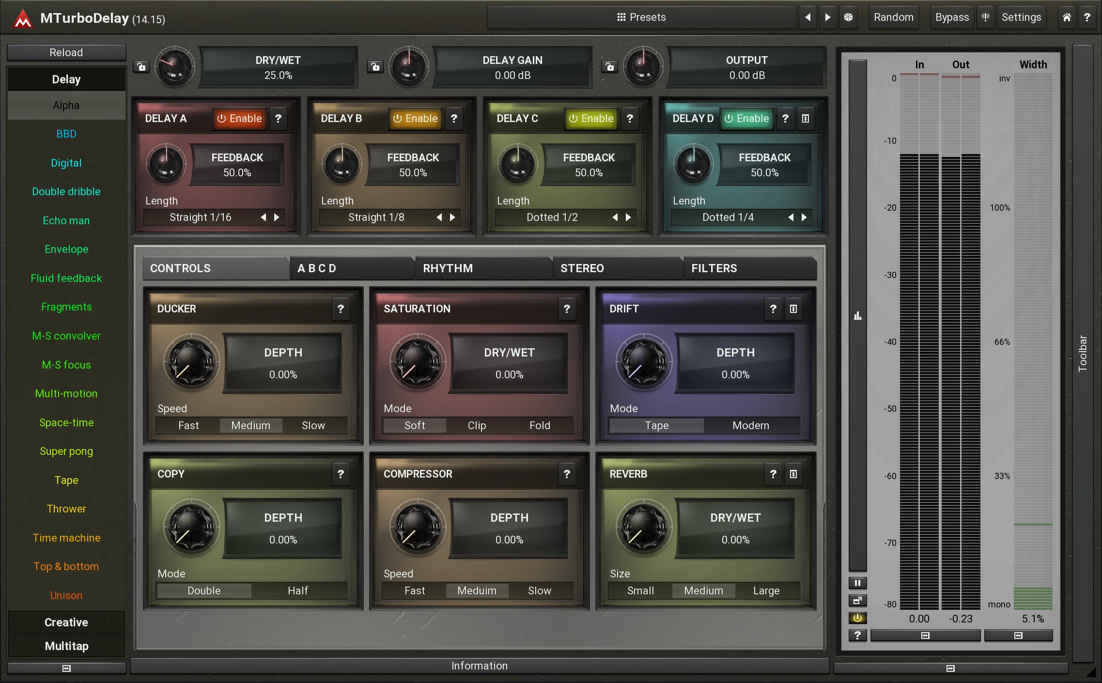Select the Tape preset in list
1102x683 pixels.
click(x=66, y=480)
